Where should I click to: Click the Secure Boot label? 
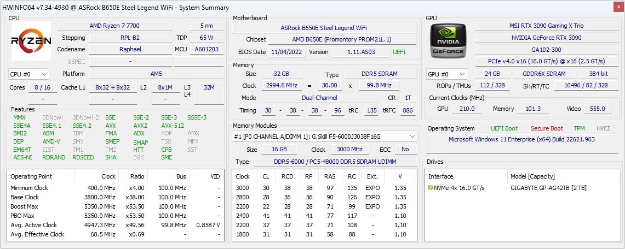(x=547, y=128)
